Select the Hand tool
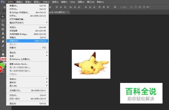 [3, 54]
